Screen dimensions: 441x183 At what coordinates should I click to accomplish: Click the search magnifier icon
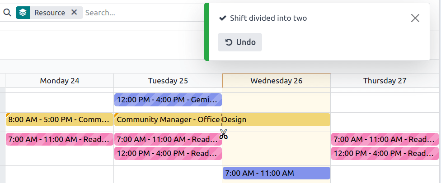(x=7, y=13)
